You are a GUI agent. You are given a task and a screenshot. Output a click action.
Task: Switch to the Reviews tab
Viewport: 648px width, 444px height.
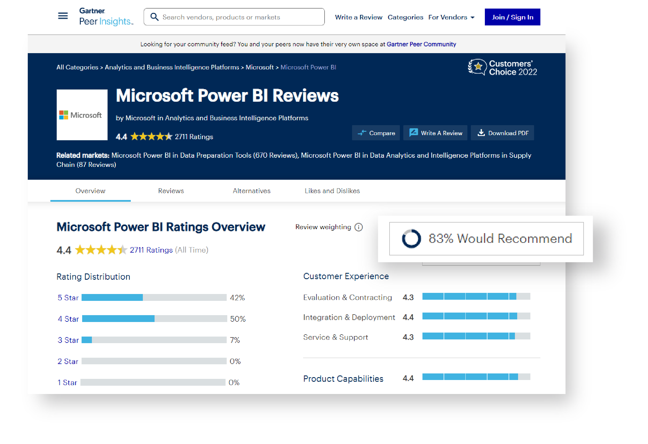click(171, 191)
